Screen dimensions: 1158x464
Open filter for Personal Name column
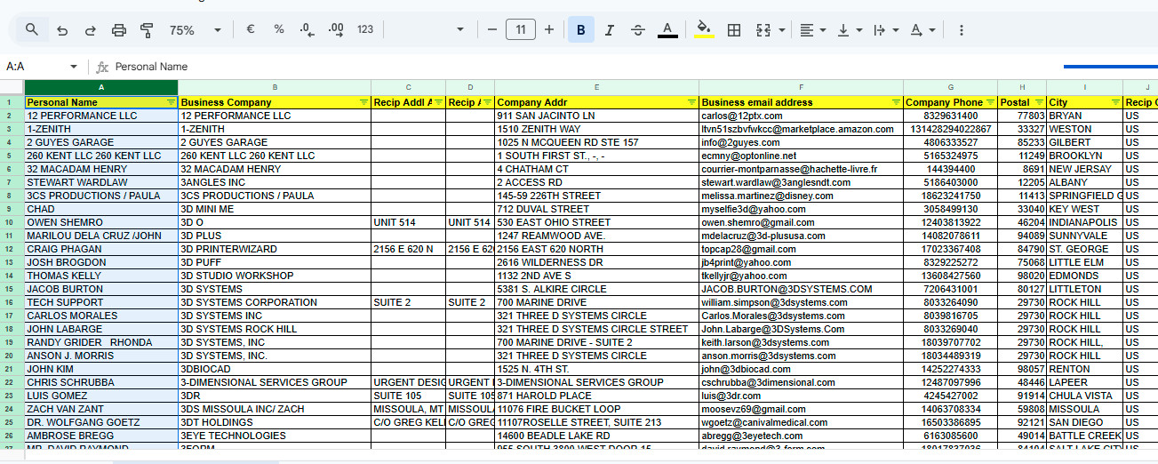click(171, 103)
